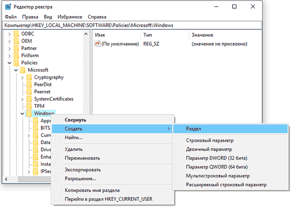Open the Правка menu

tap(30, 17)
